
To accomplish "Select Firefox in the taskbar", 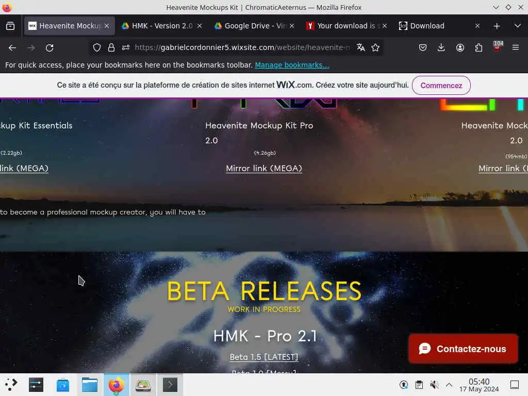I will [x=116, y=385].
